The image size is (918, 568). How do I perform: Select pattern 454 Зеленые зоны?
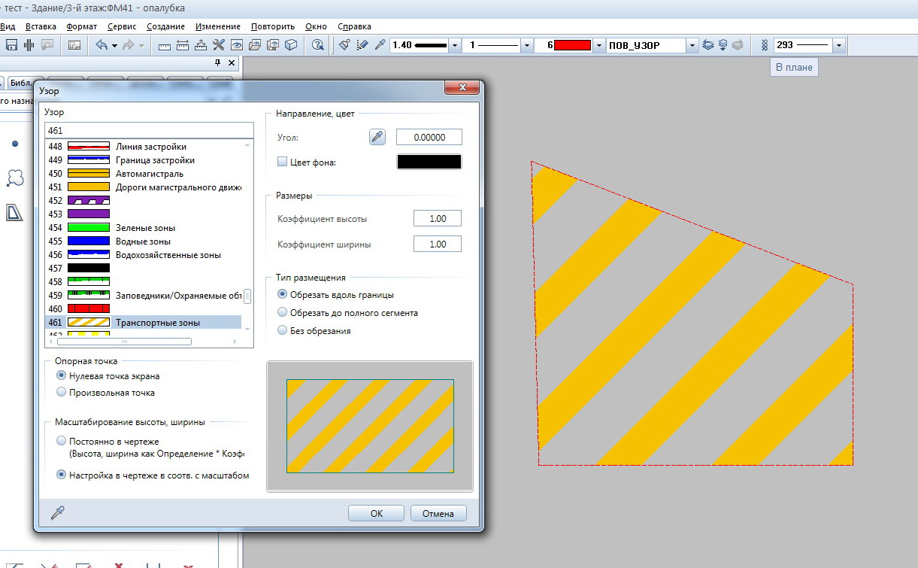[144, 227]
